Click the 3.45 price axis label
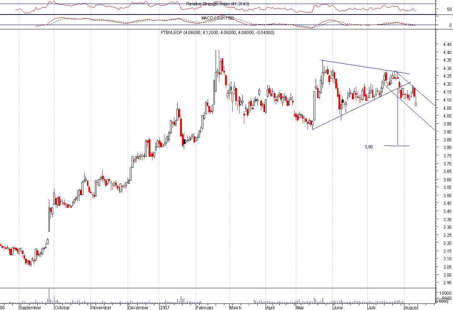 point(447,203)
